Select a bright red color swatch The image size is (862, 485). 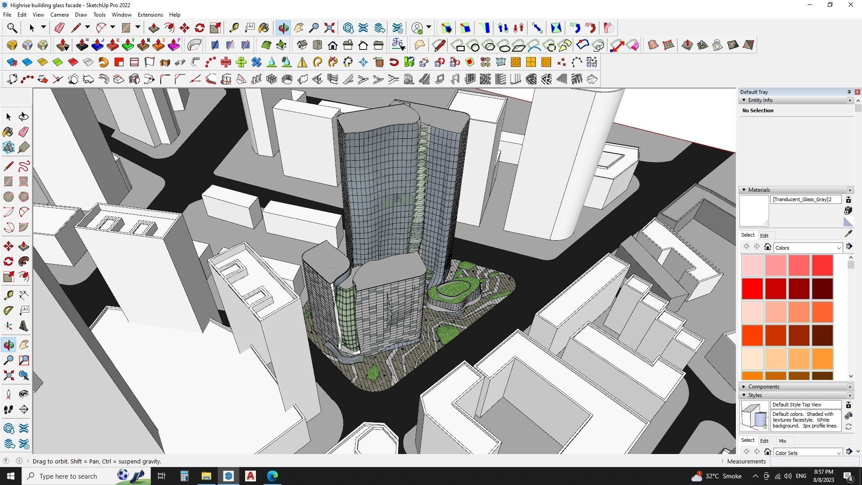(x=753, y=288)
